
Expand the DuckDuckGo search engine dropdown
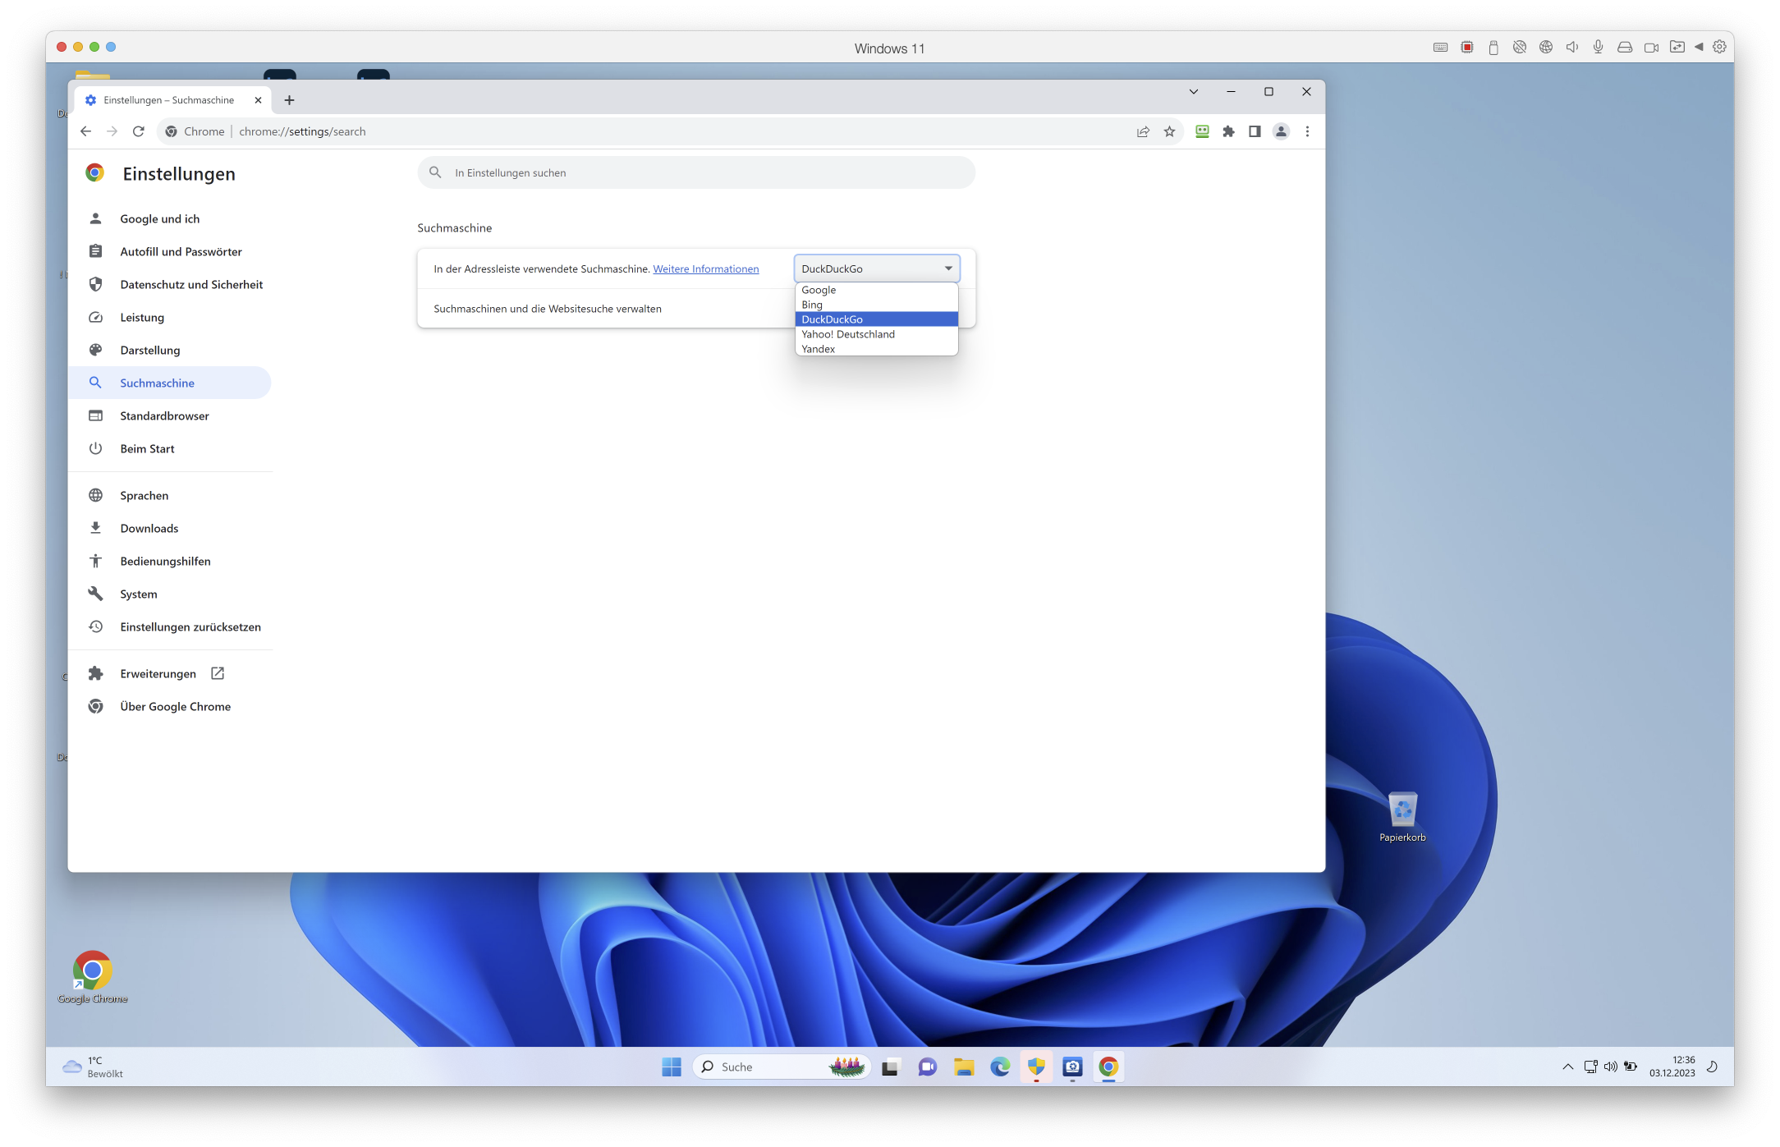click(x=877, y=268)
